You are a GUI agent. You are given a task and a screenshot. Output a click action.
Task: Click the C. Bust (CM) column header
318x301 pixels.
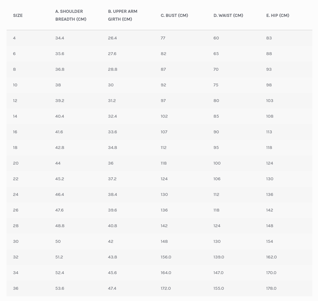click(174, 15)
